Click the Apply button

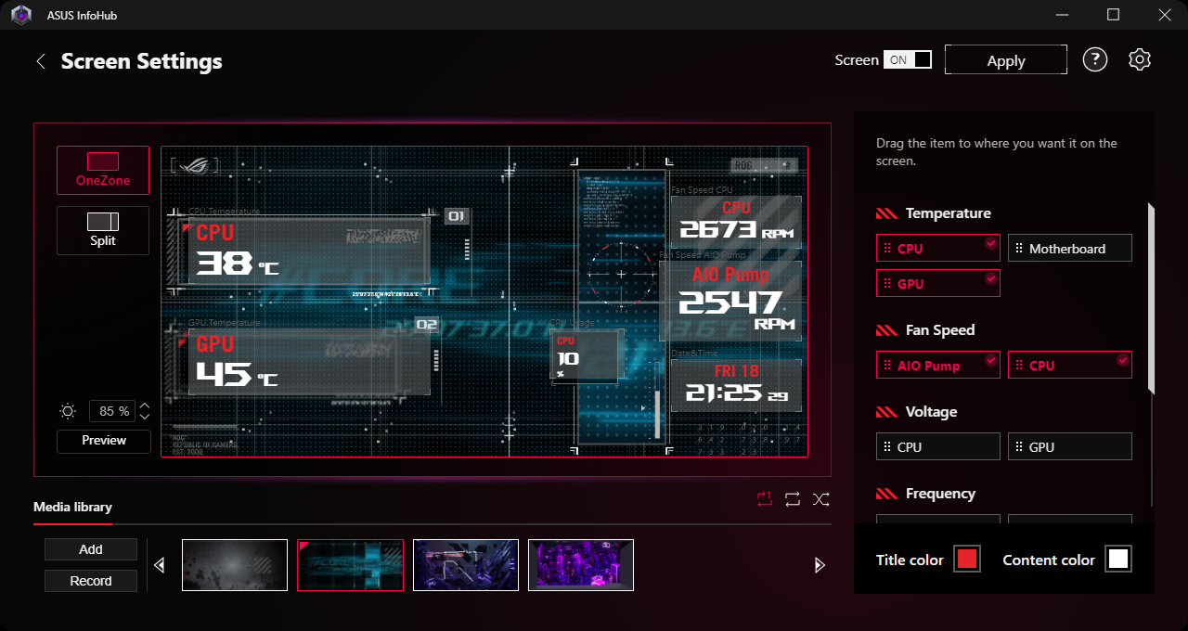[x=1006, y=59]
